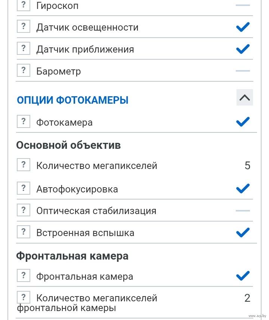Click the help icon next to Барометр
This screenshot has width=269, height=320.
[24, 70]
